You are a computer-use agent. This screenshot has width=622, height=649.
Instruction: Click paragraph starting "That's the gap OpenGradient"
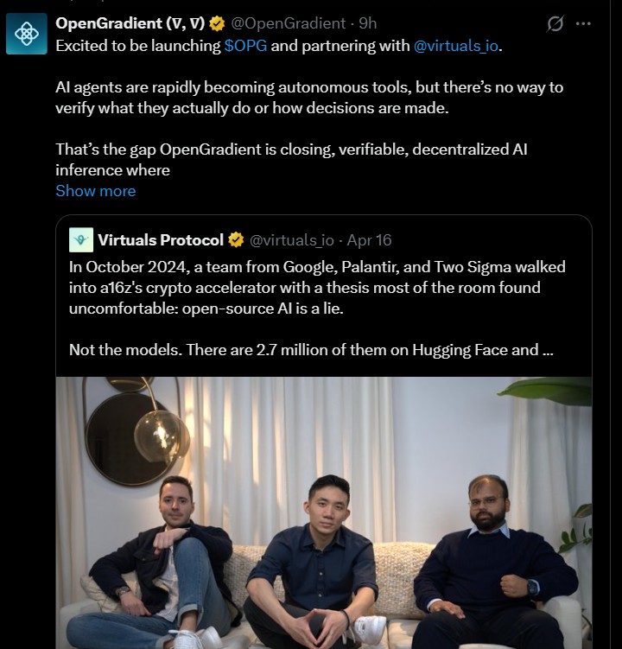click(290, 160)
